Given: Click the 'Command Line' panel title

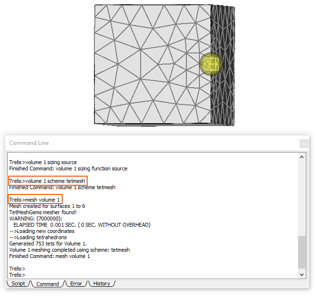Looking at the screenshot, I should pyautogui.click(x=29, y=143).
